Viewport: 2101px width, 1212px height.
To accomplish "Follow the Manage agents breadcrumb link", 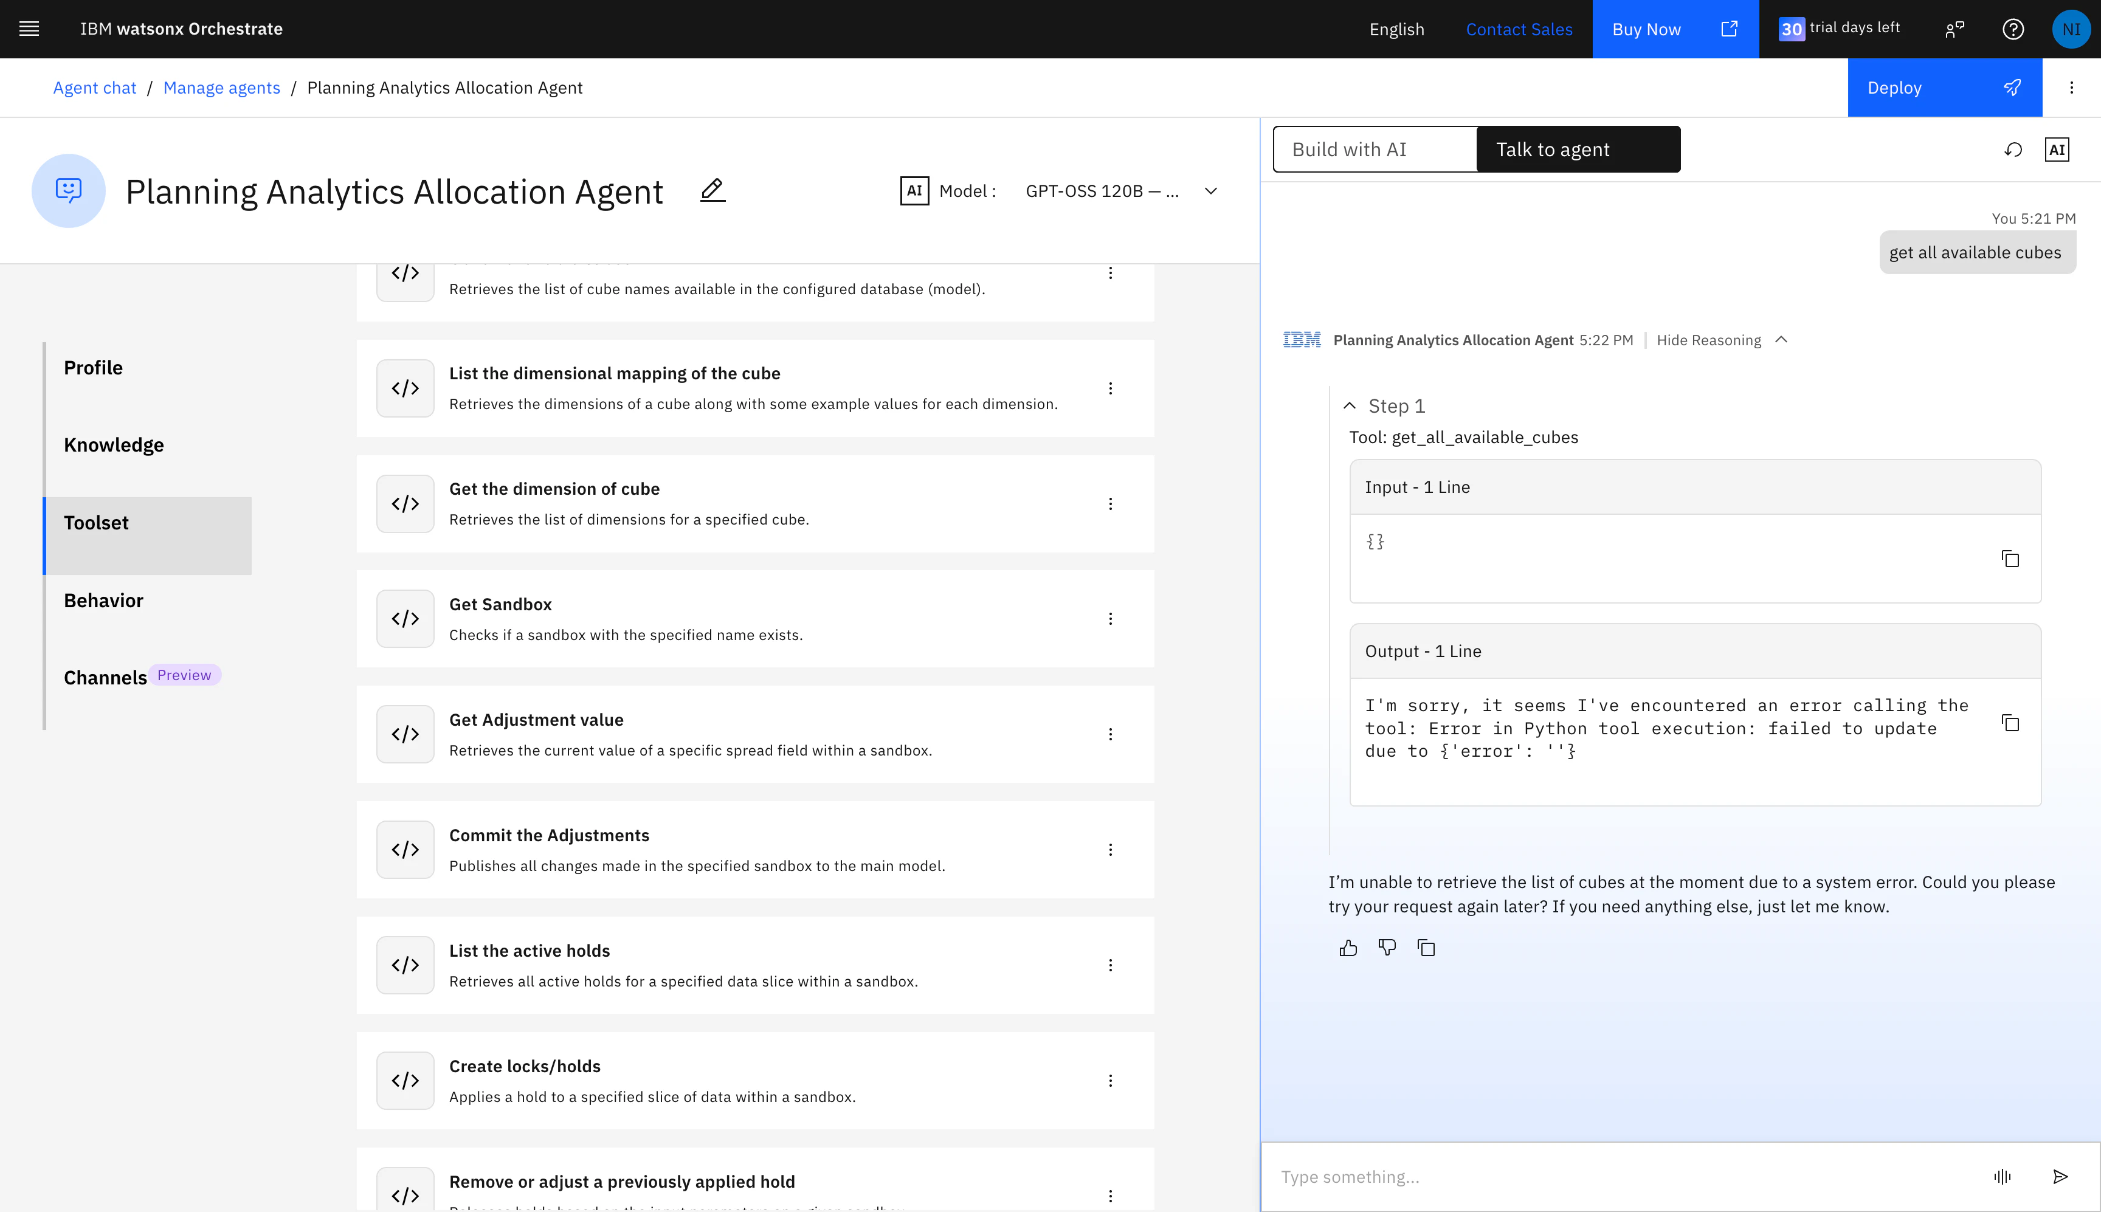I will [x=221, y=88].
